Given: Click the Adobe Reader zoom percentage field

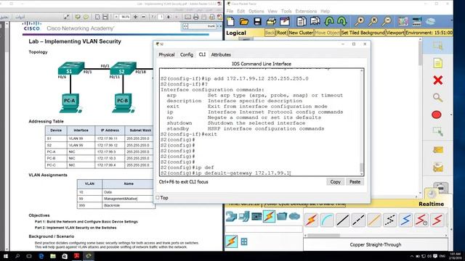Looking at the screenshot, I should point(125,17).
